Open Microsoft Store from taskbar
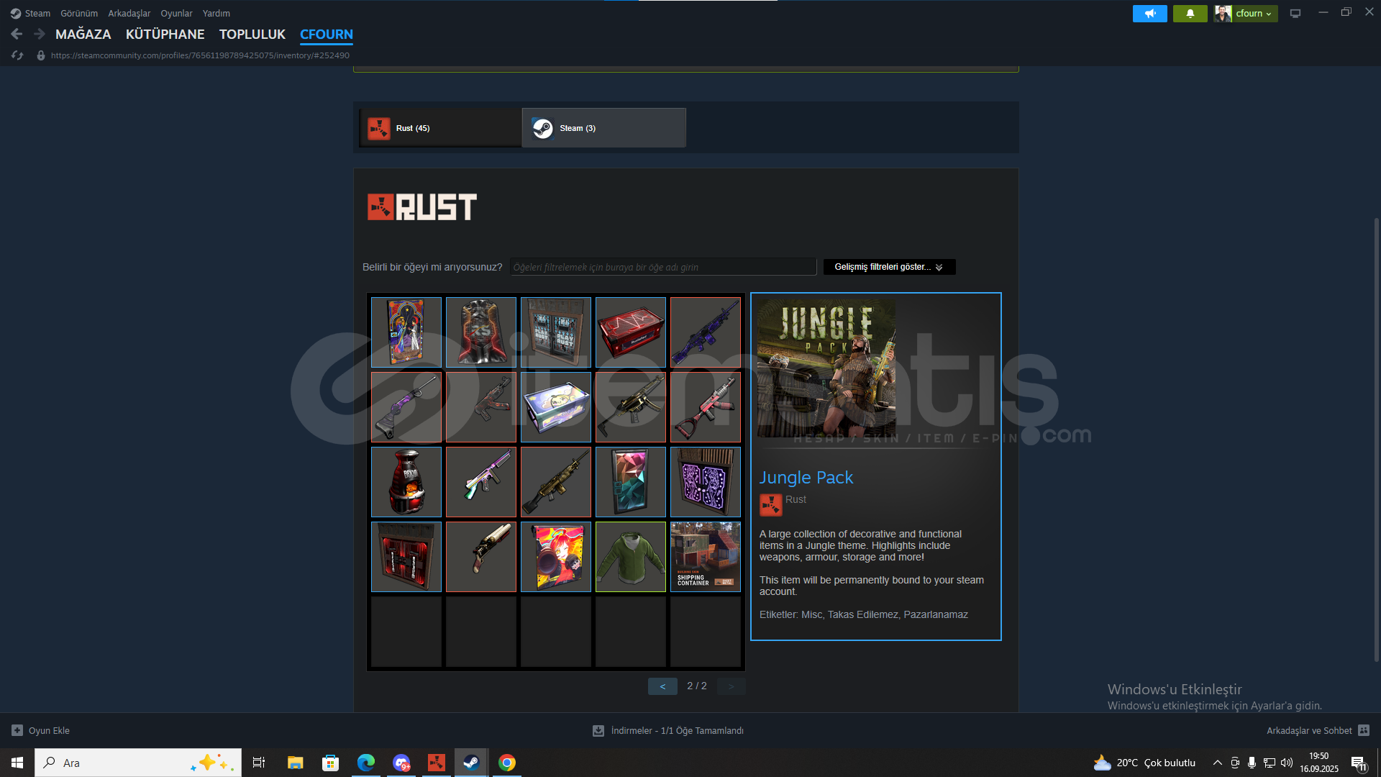This screenshot has height=777, width=1381. [x=330, y=763]
